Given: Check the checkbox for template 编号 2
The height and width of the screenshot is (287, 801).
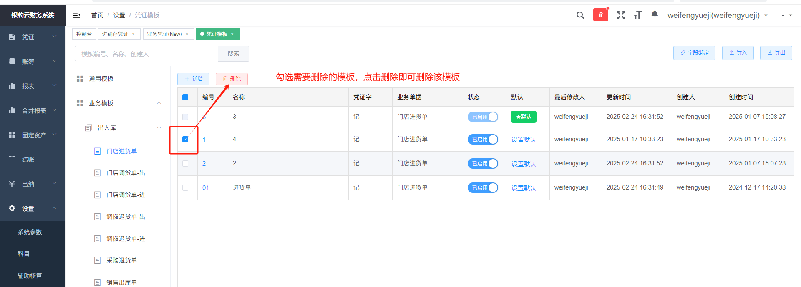Looking at the screenshot, I should coord(185,163).
